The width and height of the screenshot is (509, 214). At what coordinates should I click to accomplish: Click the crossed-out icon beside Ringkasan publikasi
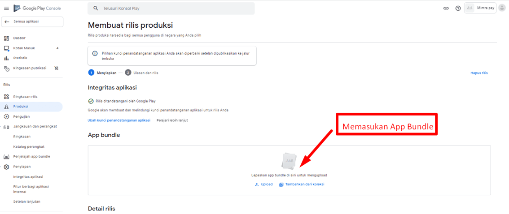click(57, 68)
